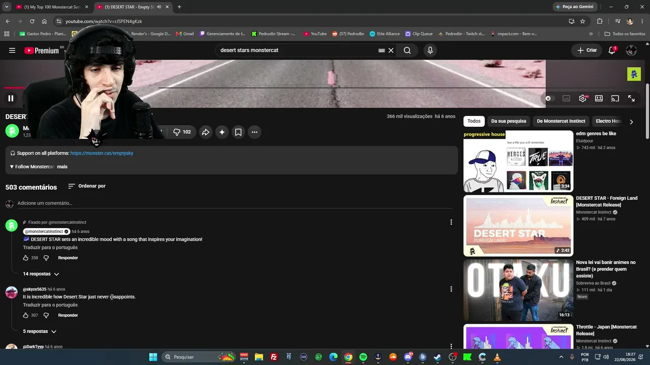Open the YouTube guide hamburger menu
Screen dimensions: 650x365
(12, 50)
